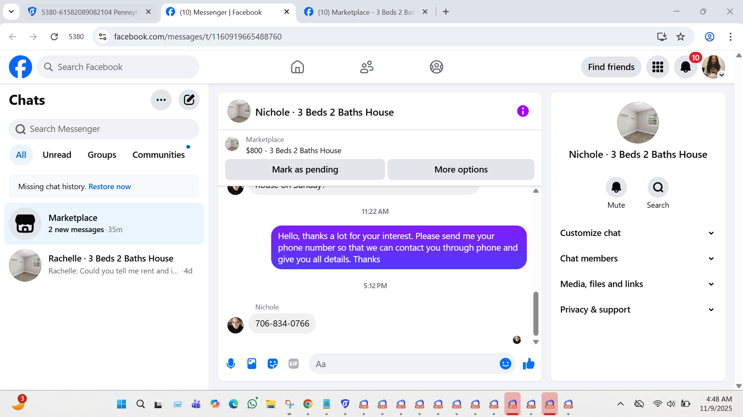Send a thumbs-up like
This screenshot has width=743, height=417.
(x=528, y=364)
